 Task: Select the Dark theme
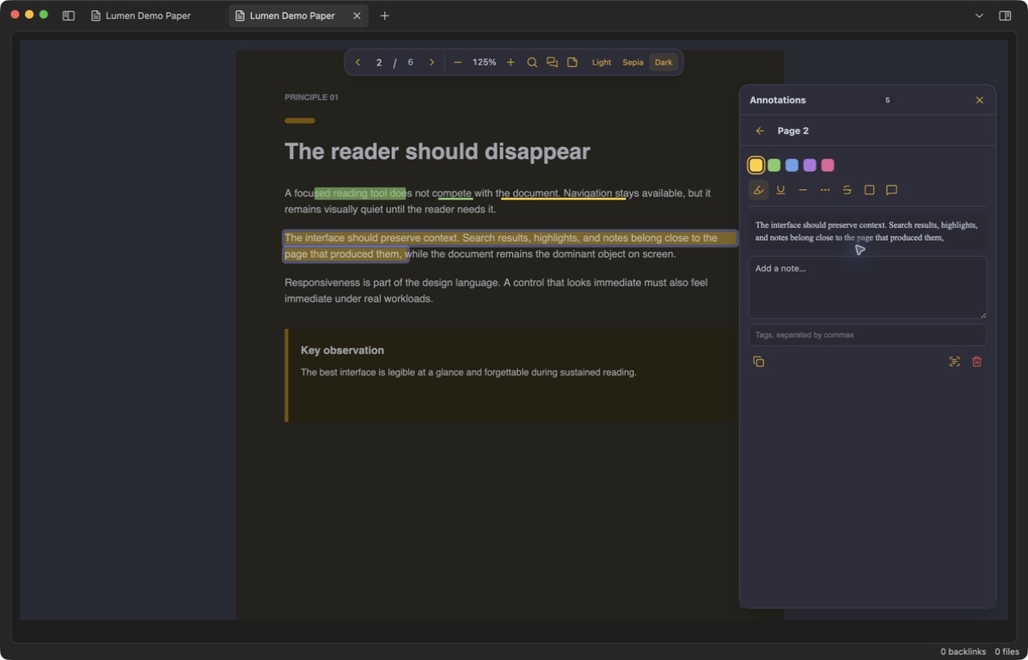[x=664, y=62]
